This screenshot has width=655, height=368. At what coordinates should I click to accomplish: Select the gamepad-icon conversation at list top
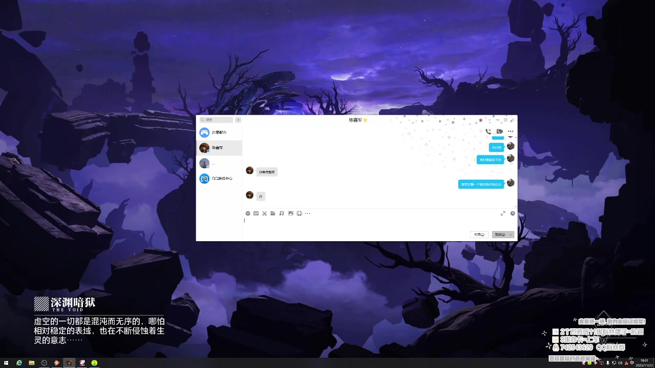point(219,132)
